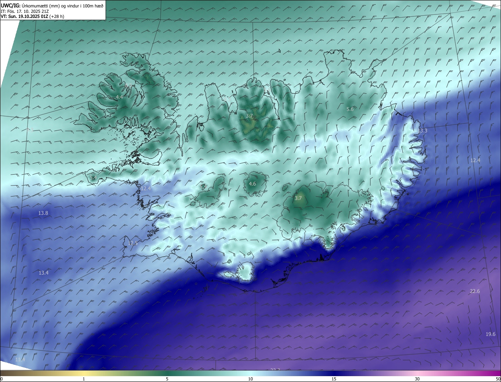Click the 4.6 value inside the small glacier outline
This screenshot has width=501, height=382.
coord(252,184)
